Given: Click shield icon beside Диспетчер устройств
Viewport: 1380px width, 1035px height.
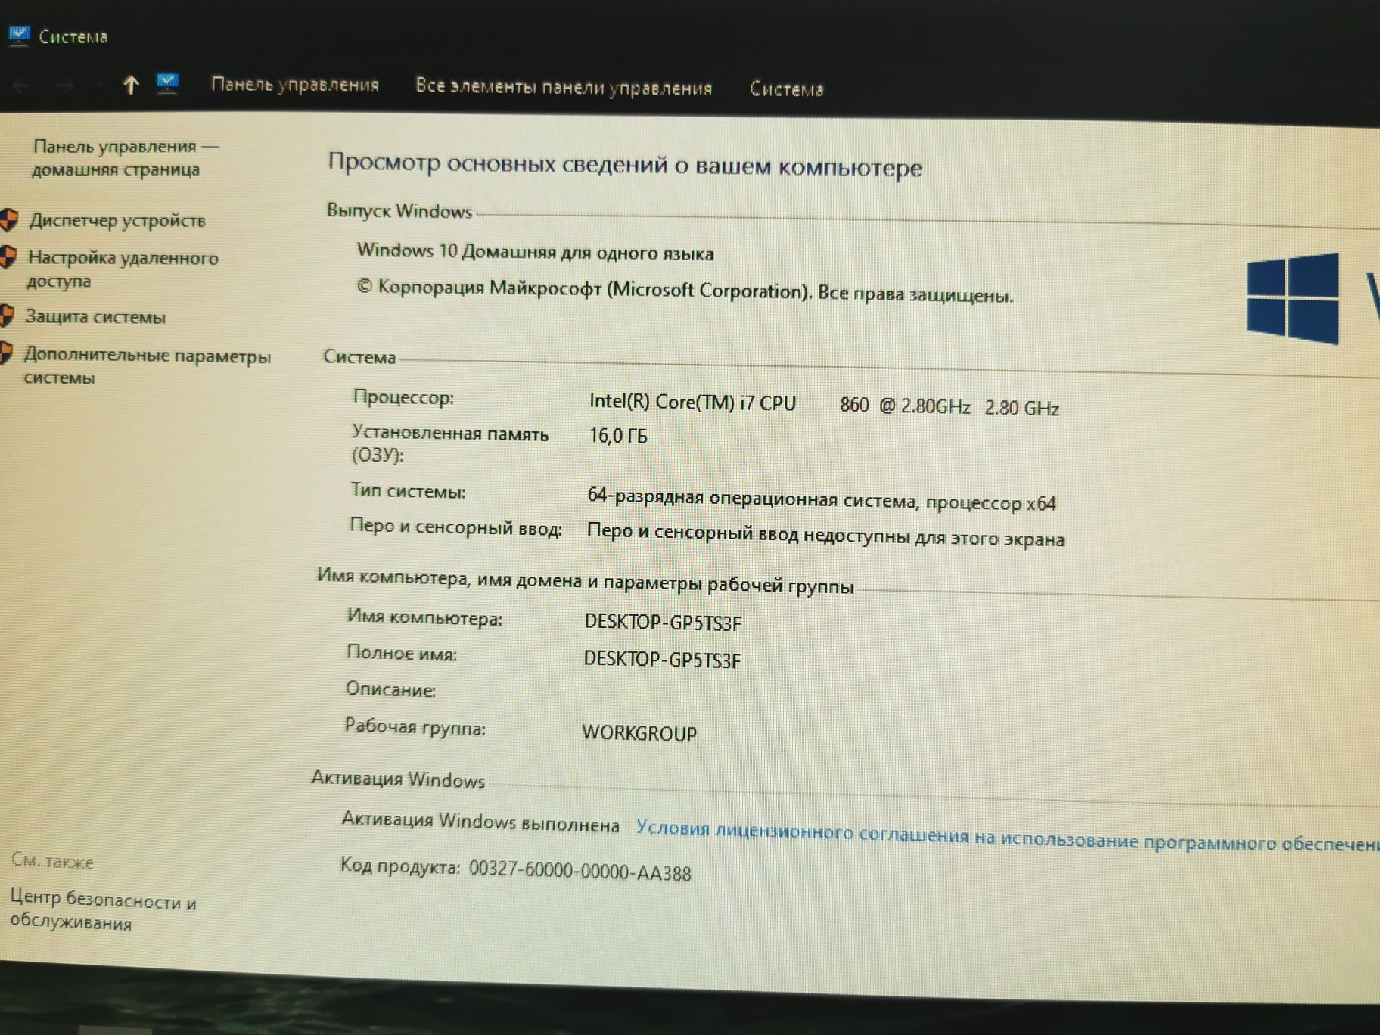Looking at the screenshot, I should (x=8, y=219).
